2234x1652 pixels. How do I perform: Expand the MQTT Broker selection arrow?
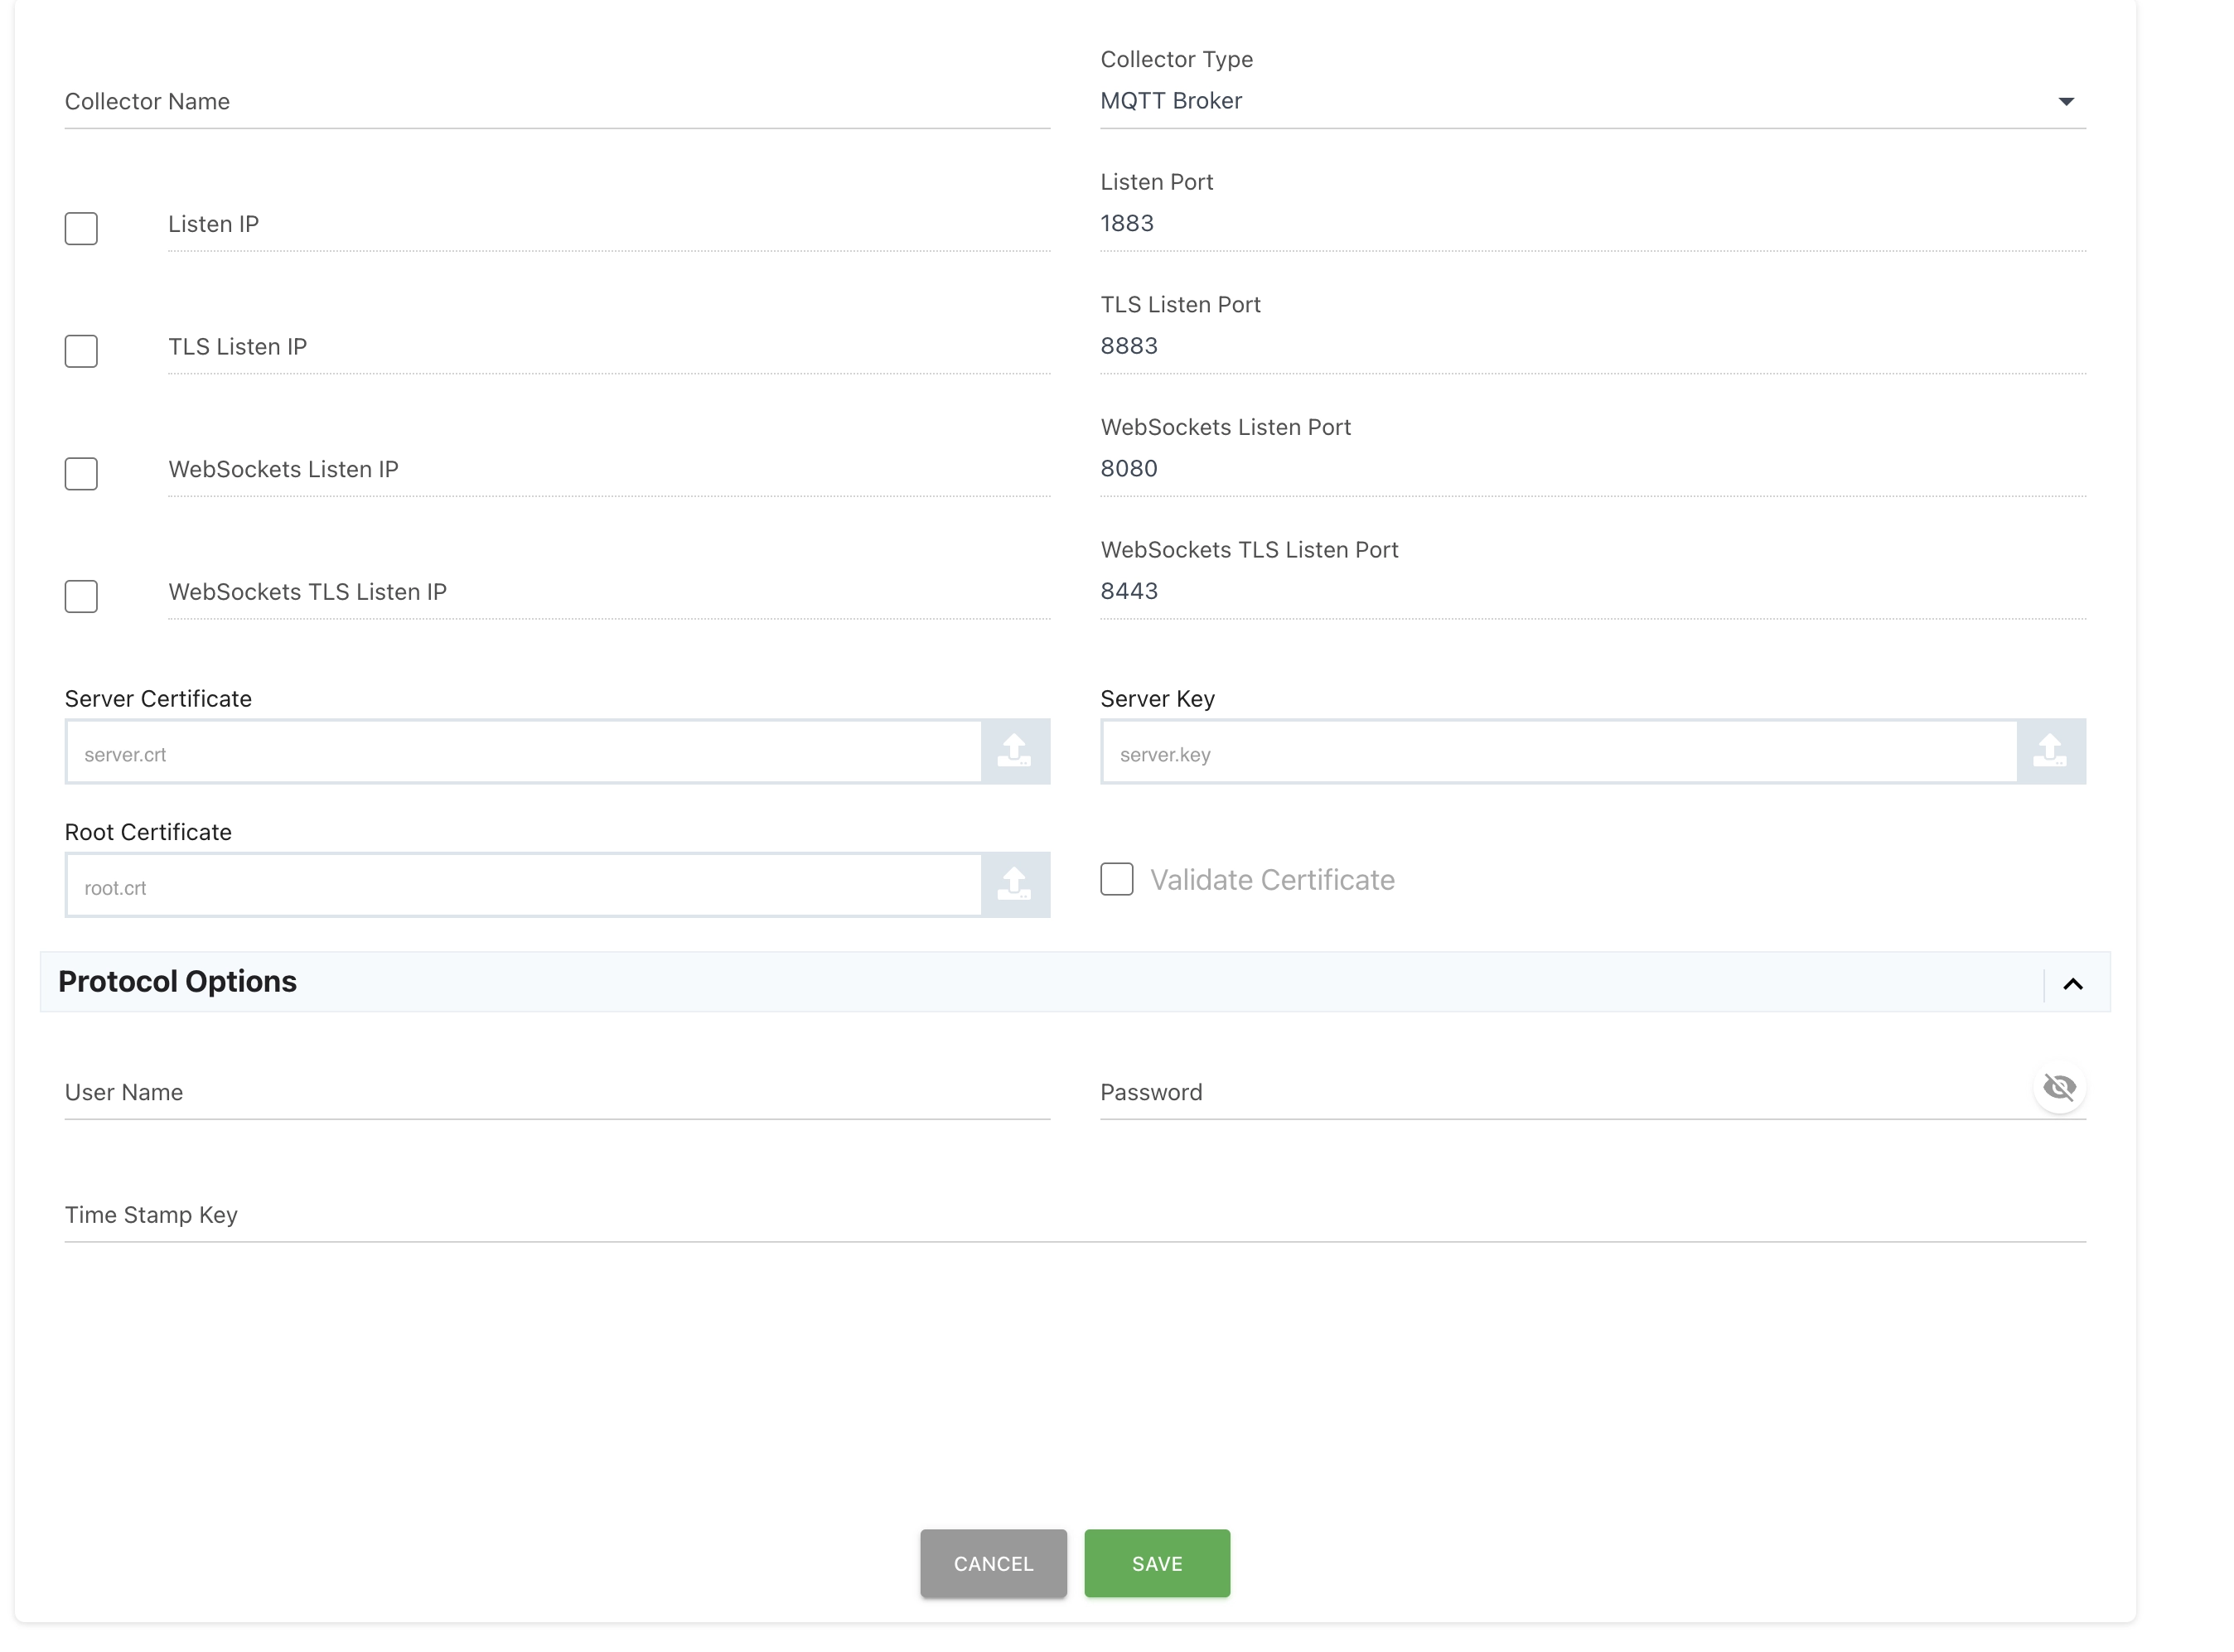click(x=2067, y=101)
